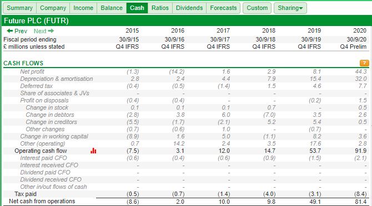The image size is (372, 206).
Task: Select the 2019 column header
Action: [x=314, y=30]
